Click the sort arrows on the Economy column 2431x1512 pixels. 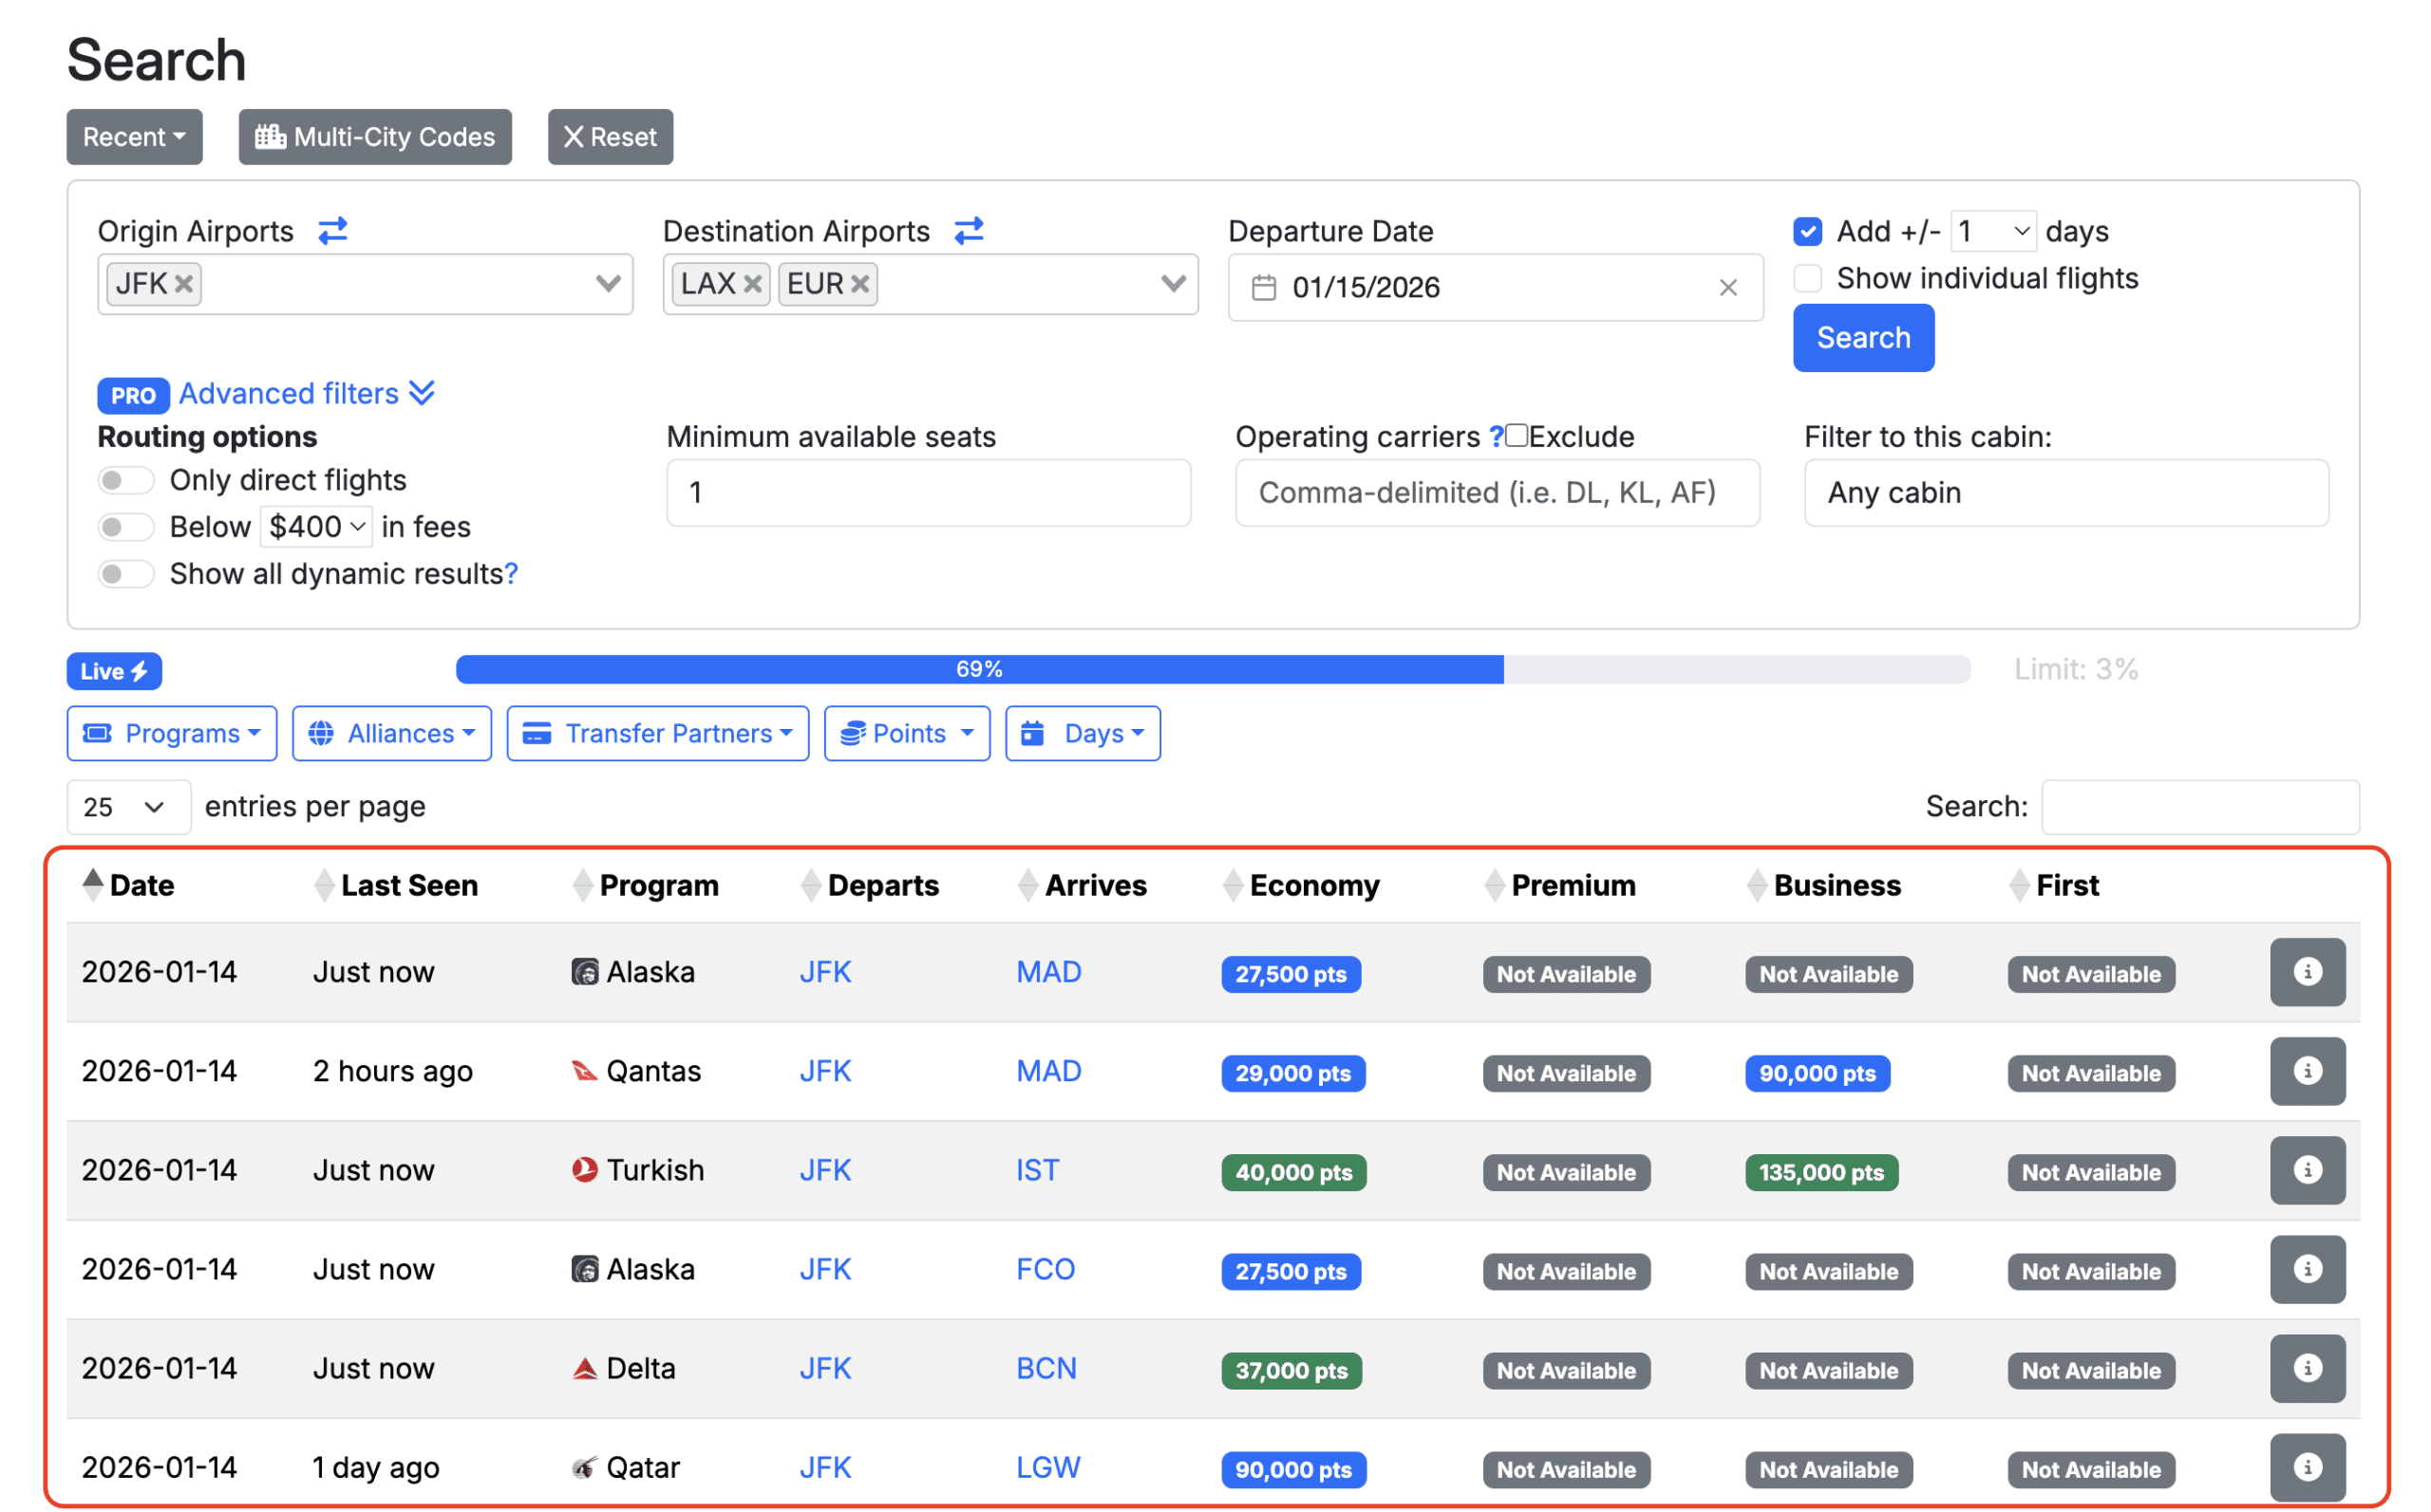point(1233,884)
